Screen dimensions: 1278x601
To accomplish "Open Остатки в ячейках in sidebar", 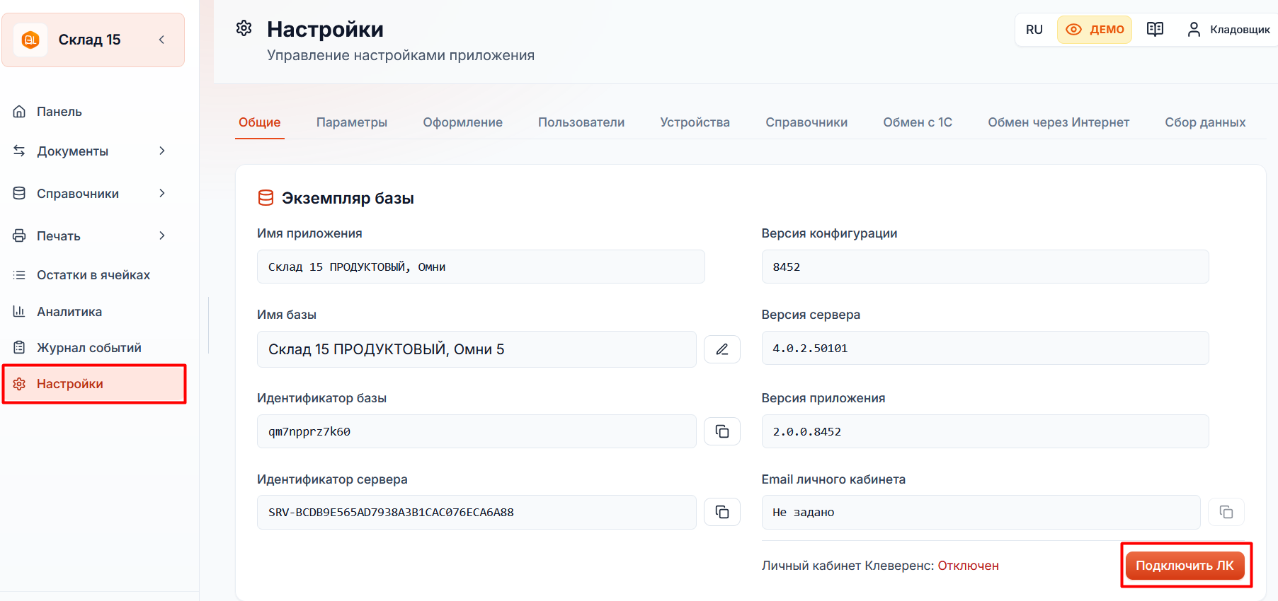I will point(93,275).
